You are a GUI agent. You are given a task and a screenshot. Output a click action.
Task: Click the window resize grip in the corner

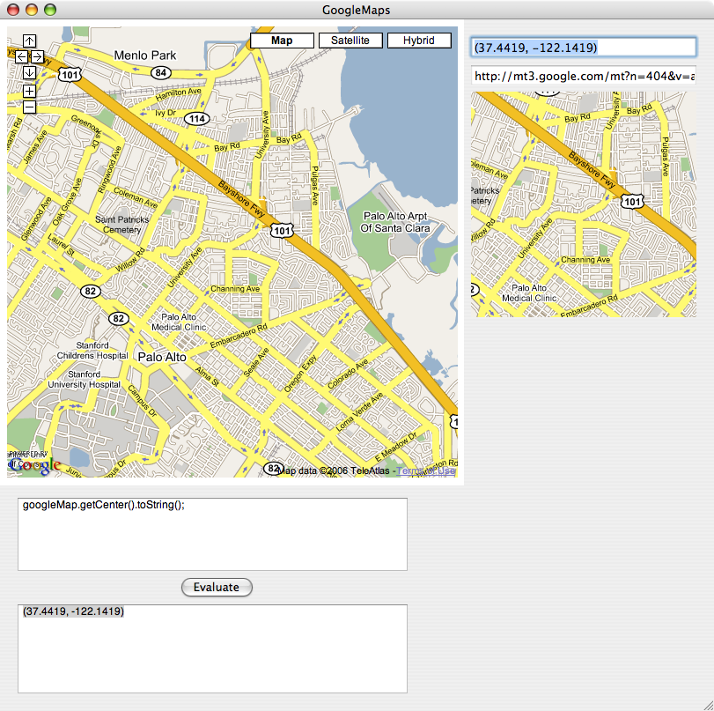tap(708, 705)
